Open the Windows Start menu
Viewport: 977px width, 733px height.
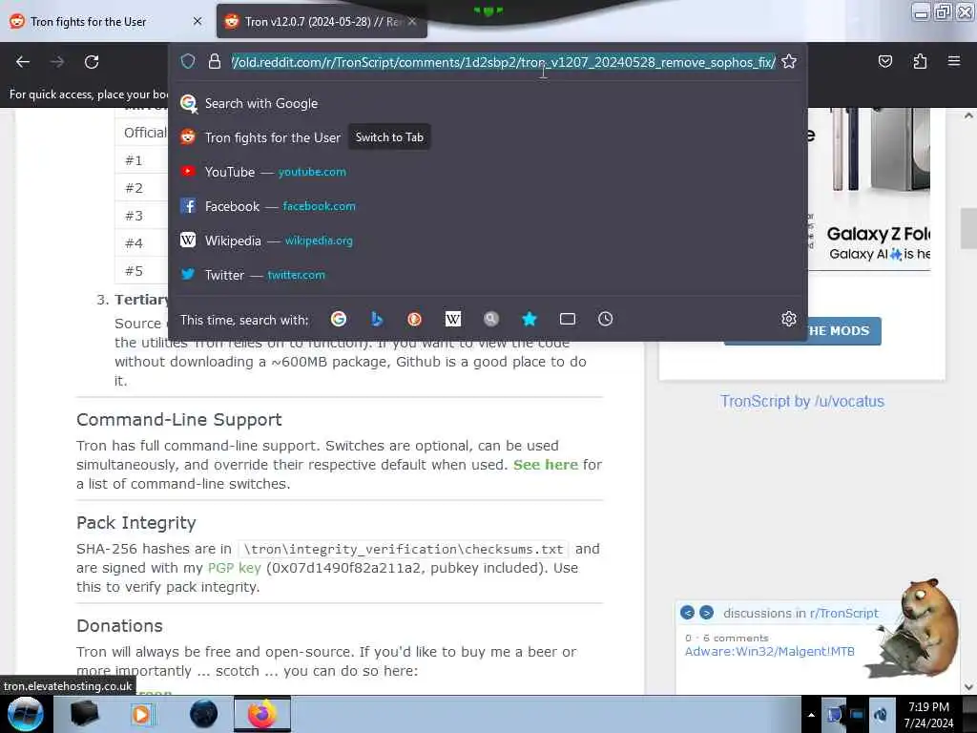click(26, 714)
